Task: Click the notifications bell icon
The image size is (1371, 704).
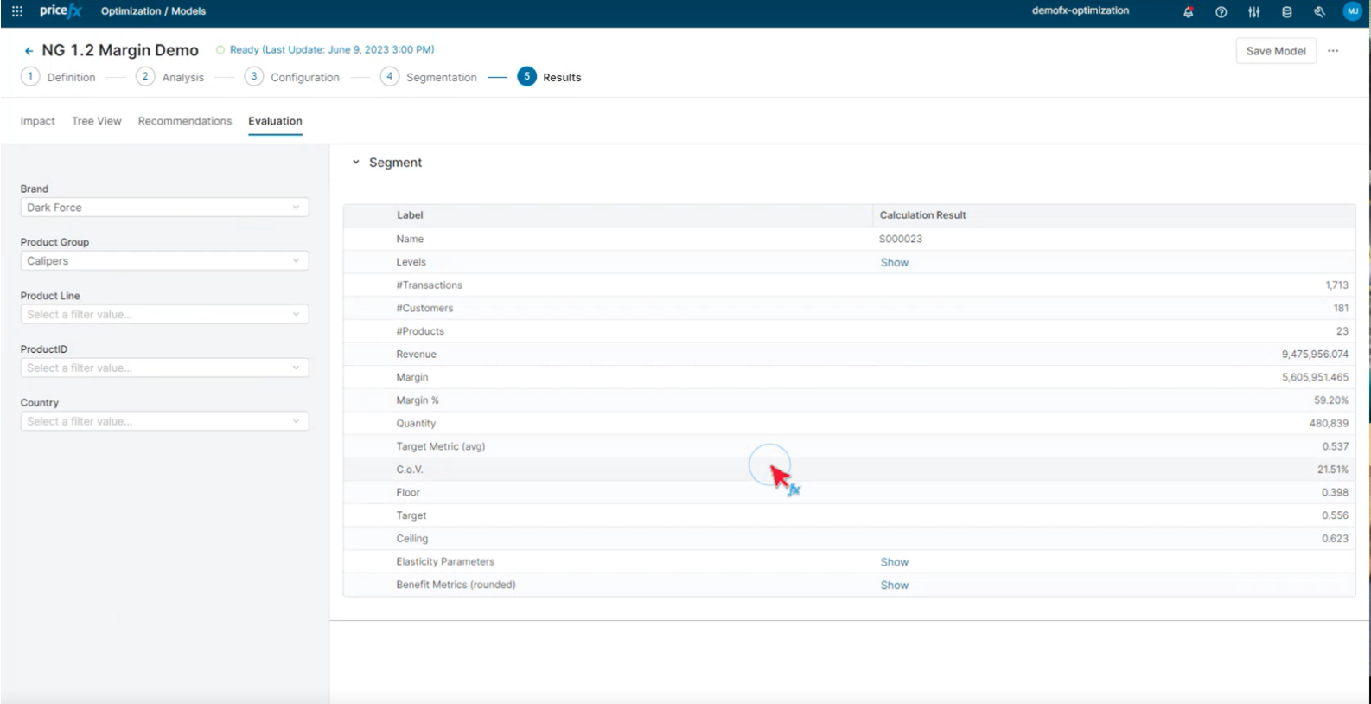Action: (x=1188, y=12)
